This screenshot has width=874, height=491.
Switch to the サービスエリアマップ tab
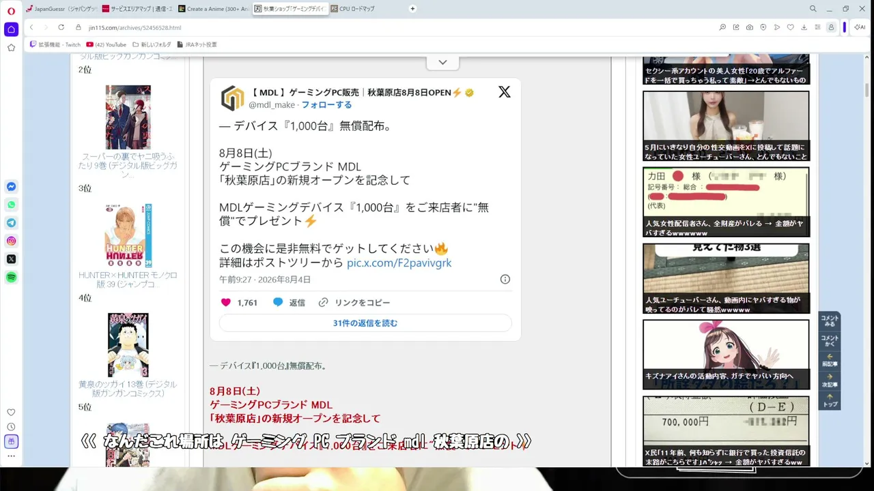[x=138, y=9]
